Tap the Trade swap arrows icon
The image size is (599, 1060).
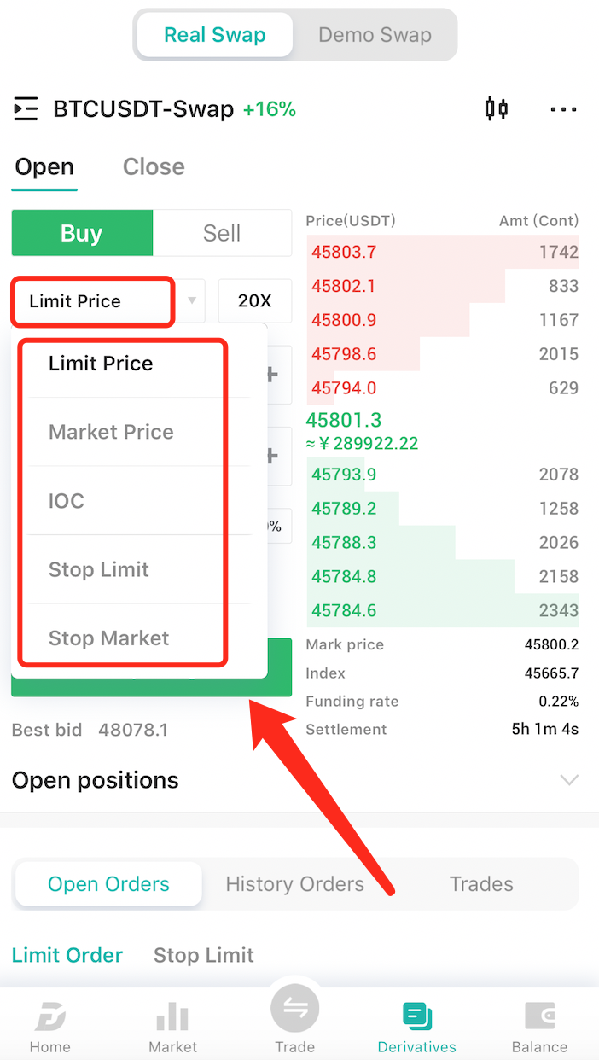(295, 1010)
